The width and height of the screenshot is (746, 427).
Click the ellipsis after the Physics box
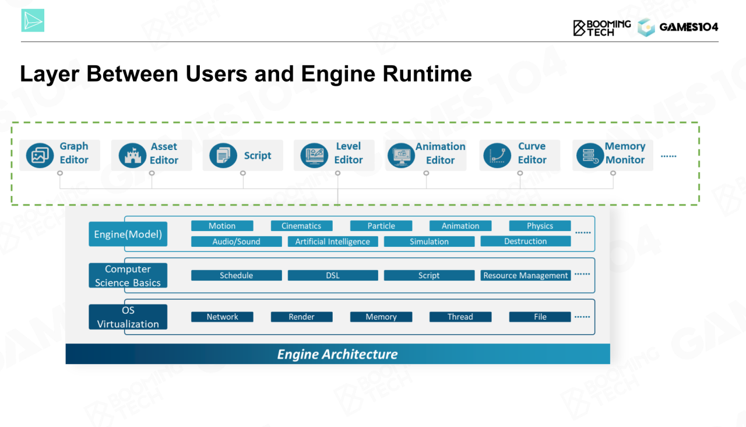point(582,233)
